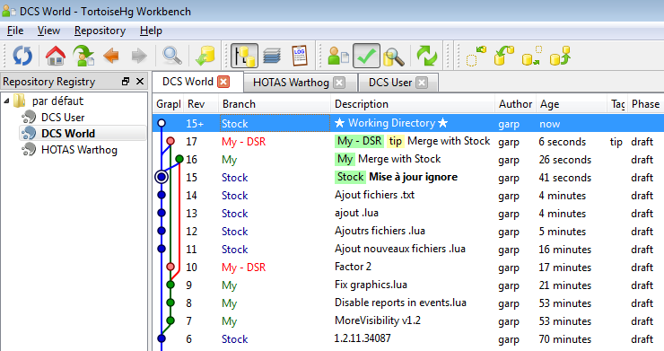This screenshot has height=351, width=664.
Task: Select the Working Directory row
Action: [x=408, y=123]
